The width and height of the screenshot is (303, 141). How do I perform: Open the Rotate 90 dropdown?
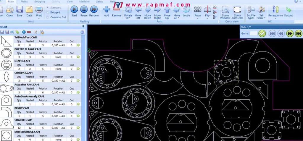tap(130, 18)
